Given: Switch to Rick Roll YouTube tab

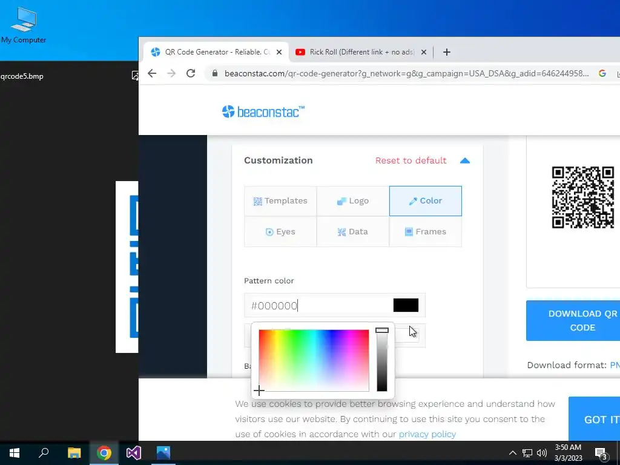Looking at the screenshot, I should 361,52.
